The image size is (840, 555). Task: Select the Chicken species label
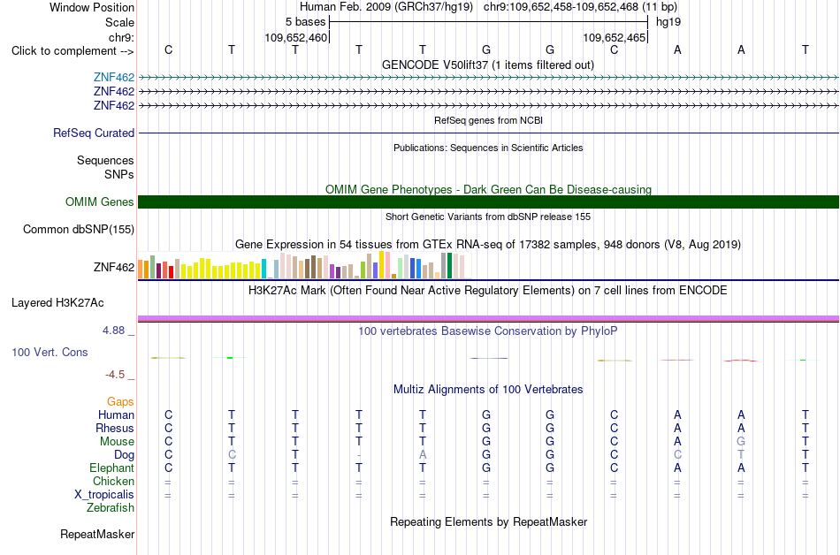[113, 481]
